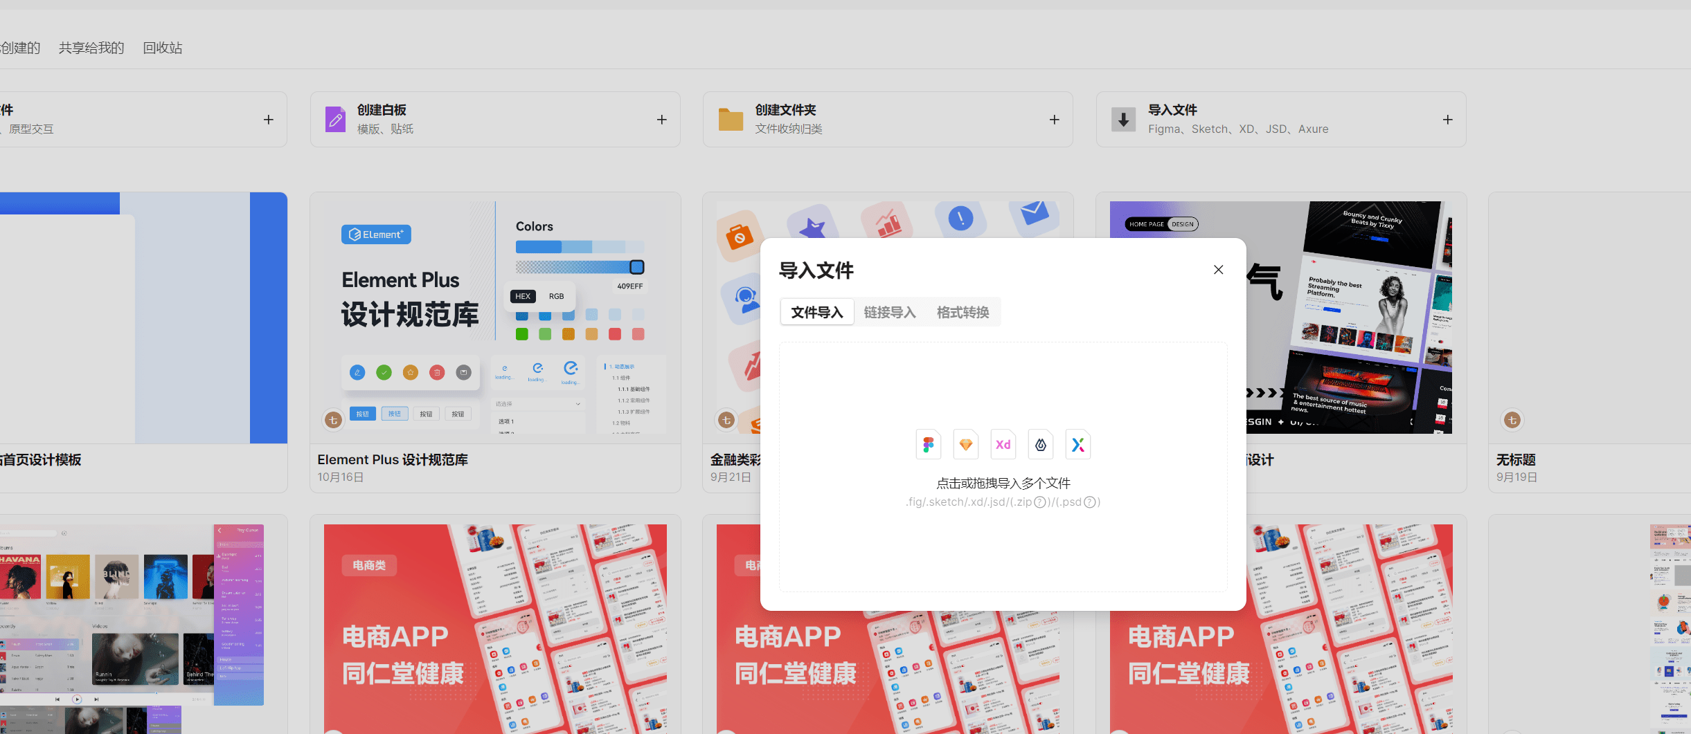The height and width of the screenshot is (734, 1691).
Task: Click the purple whiteboard pencil icon
Action: click(335, 120)
